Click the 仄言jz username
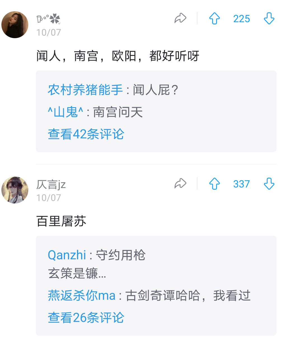Viewport: 290px width, 339px height. coord(51,185)
